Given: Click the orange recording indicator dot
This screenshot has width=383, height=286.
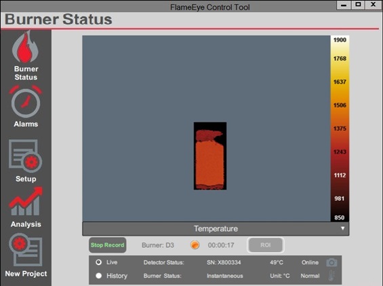Looking at the screenshot, I should (x=195, y=245).
